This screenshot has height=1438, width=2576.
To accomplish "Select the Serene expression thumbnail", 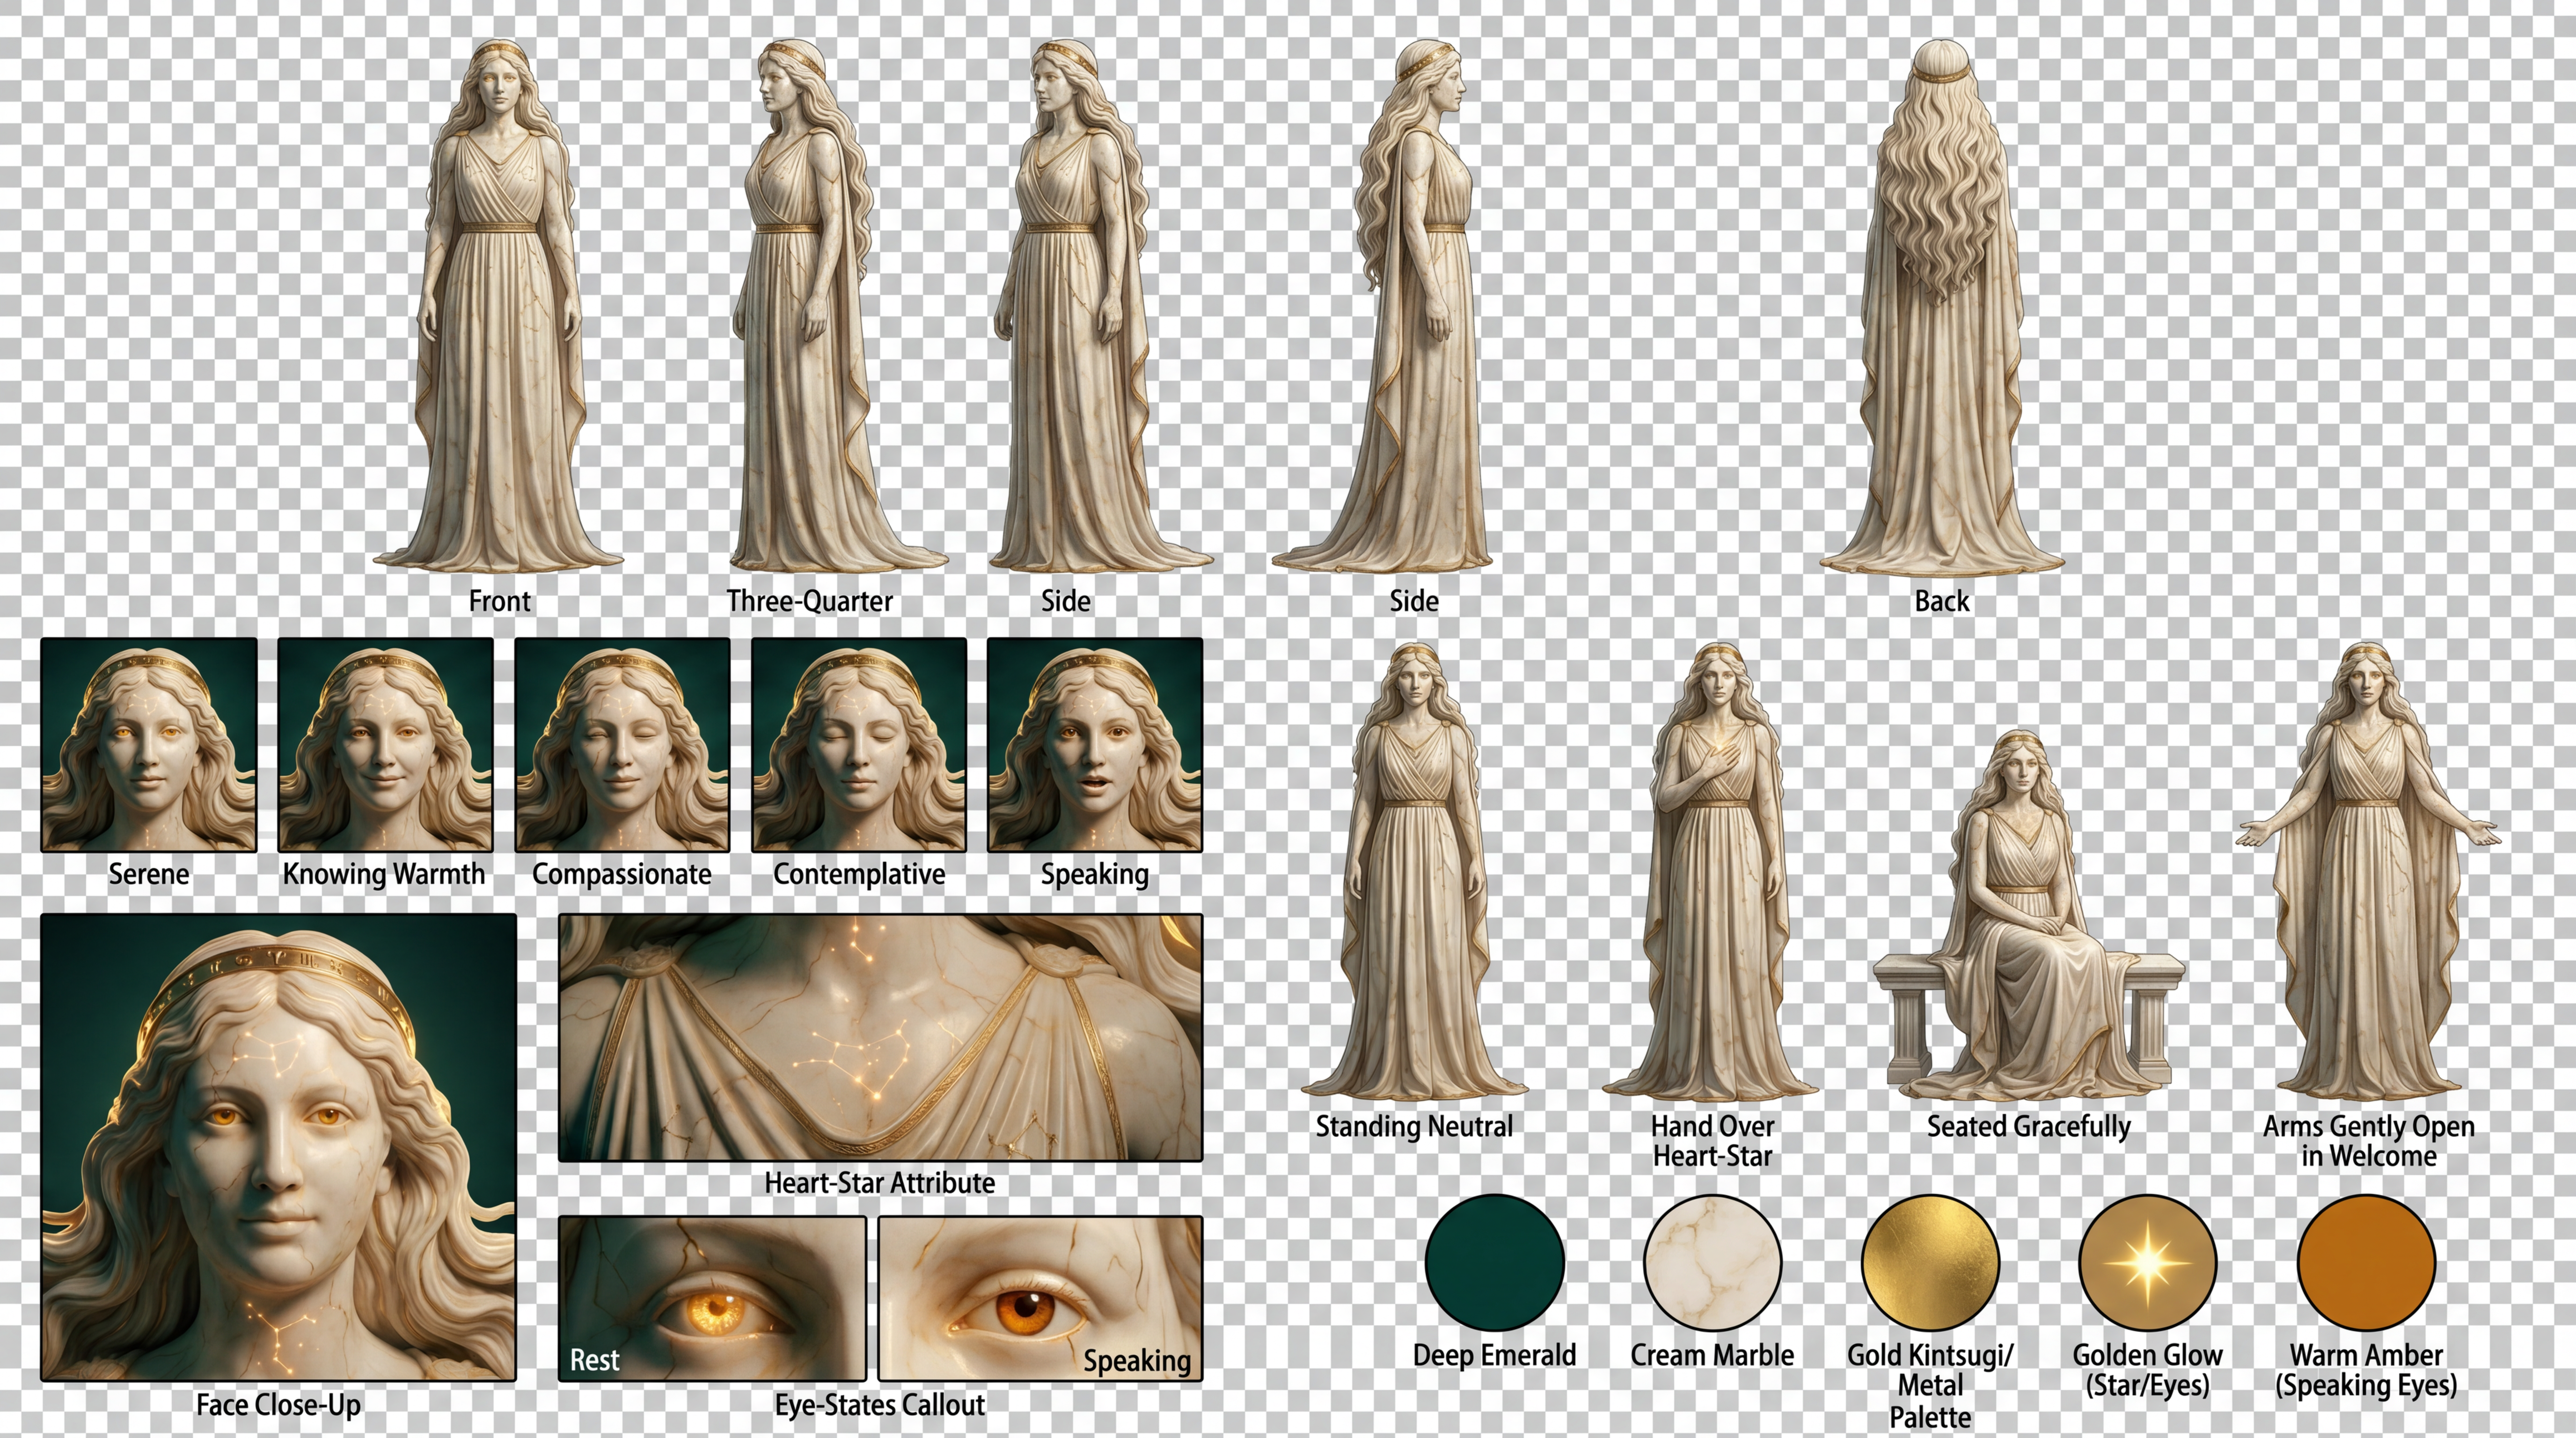I will (x=149, y=745).
